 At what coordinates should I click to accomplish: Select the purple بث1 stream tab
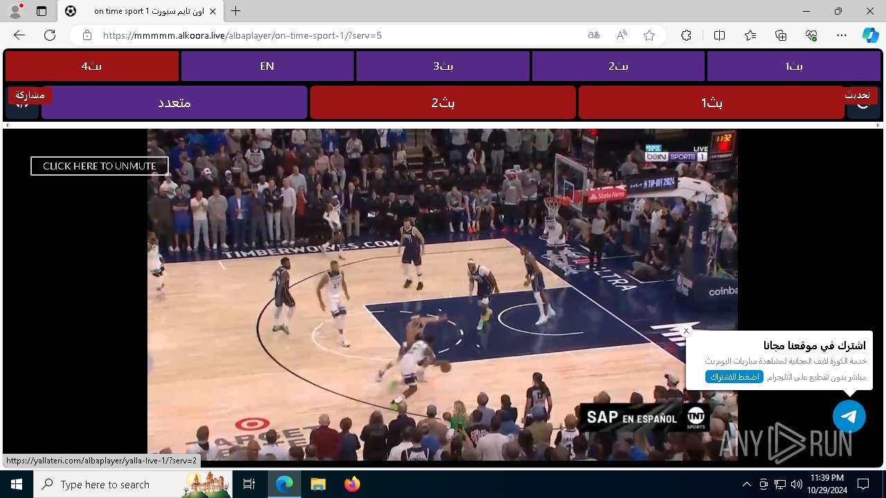[793, 66]
